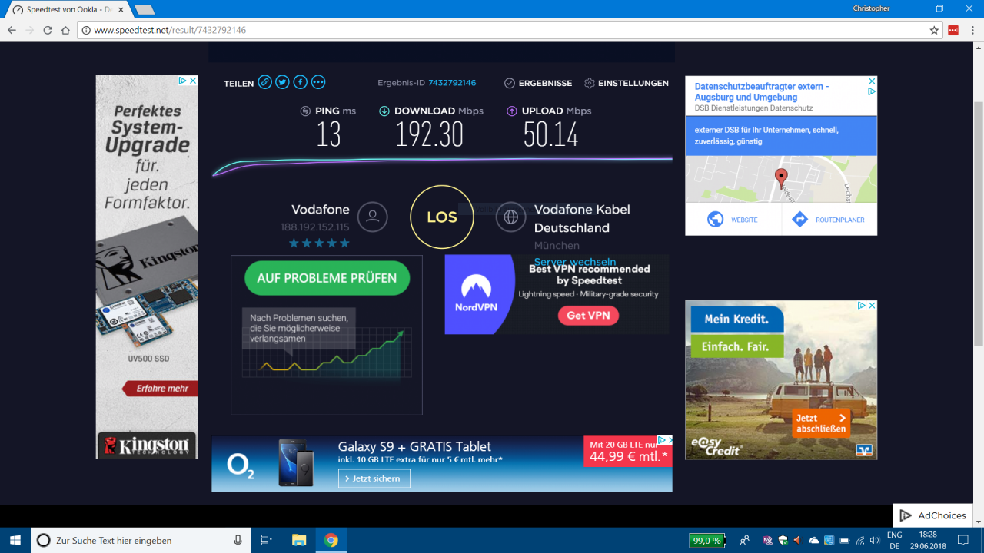This screenshot has width=984, height=553.
Task: Open the Windows Start menu
Action: [x=15, y=540]
